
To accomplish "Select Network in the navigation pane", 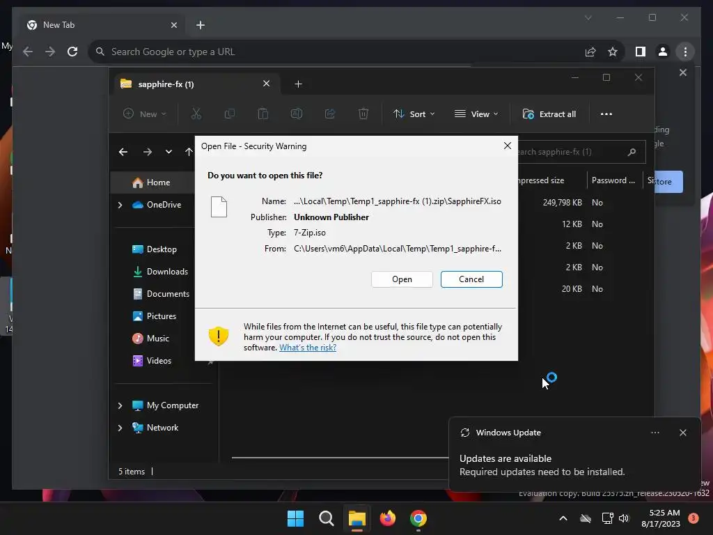I will (155, 428).
